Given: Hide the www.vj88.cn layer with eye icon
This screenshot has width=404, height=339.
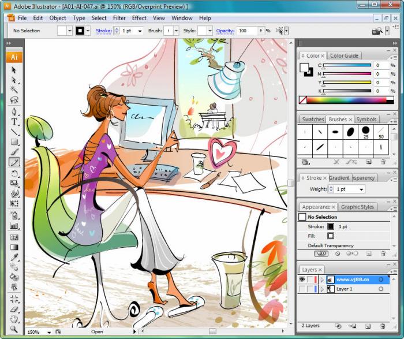Looking at the screenshot, I should pyautogui.click(x=302, y=280).
